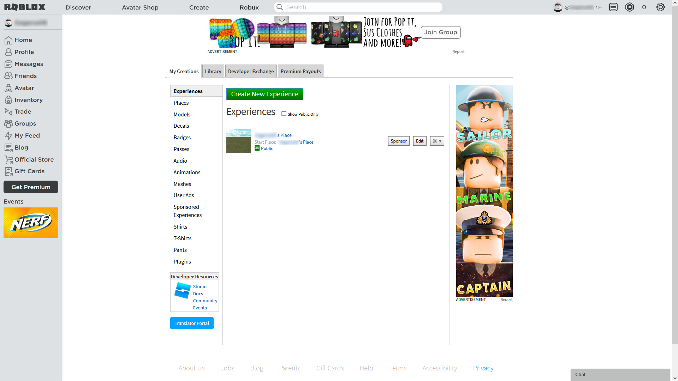Click the Translator Portal button

pyautogui.click(x=191, y=323)
